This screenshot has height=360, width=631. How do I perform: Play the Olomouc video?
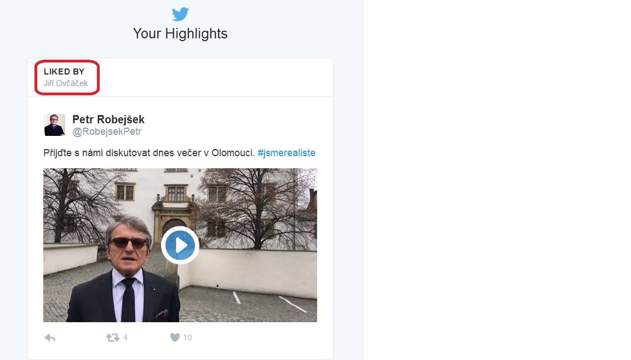[x=180, y=245]
